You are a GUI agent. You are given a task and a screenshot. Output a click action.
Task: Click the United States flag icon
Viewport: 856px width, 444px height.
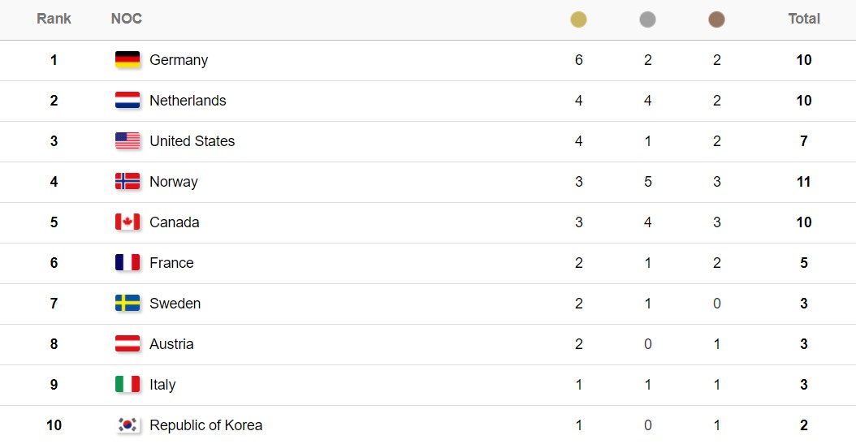(128, 141)
